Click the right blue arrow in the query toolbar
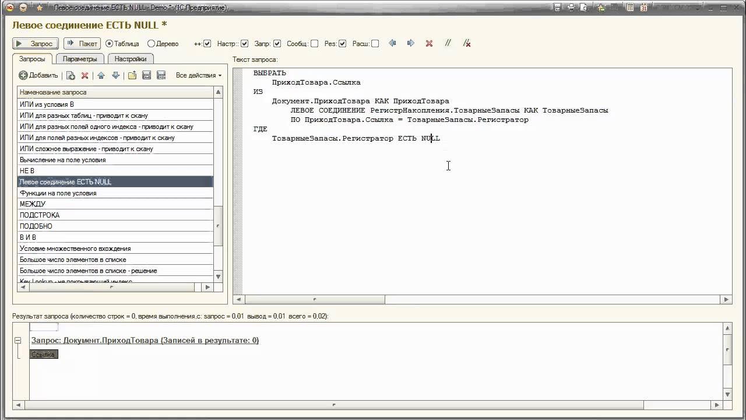 tap(410, 43)
